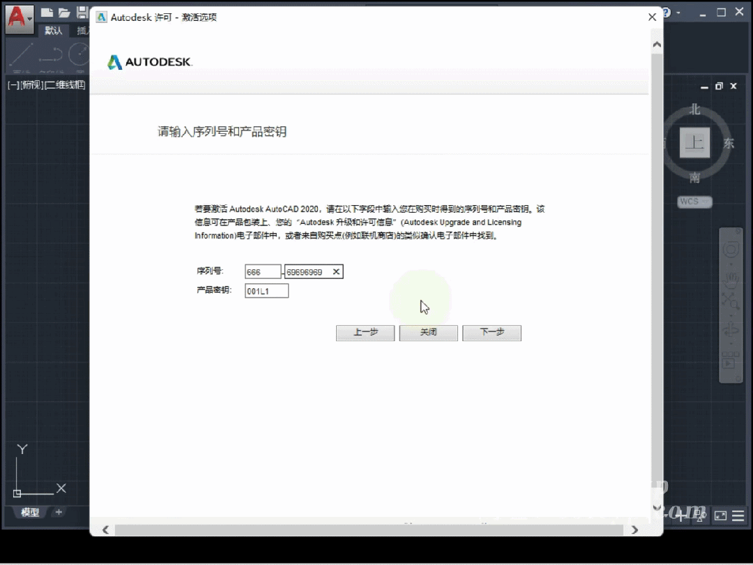Click the dialog horizontal scrollbar left arrow
The height and width of the screenshot is (565, 753).
pyautogui.click(x=106, y=529)
